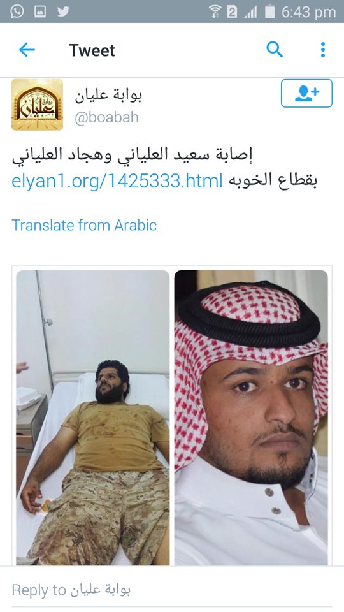Tap the gallery image notification icon
344x612 pixels.
(x=40, y=11)
